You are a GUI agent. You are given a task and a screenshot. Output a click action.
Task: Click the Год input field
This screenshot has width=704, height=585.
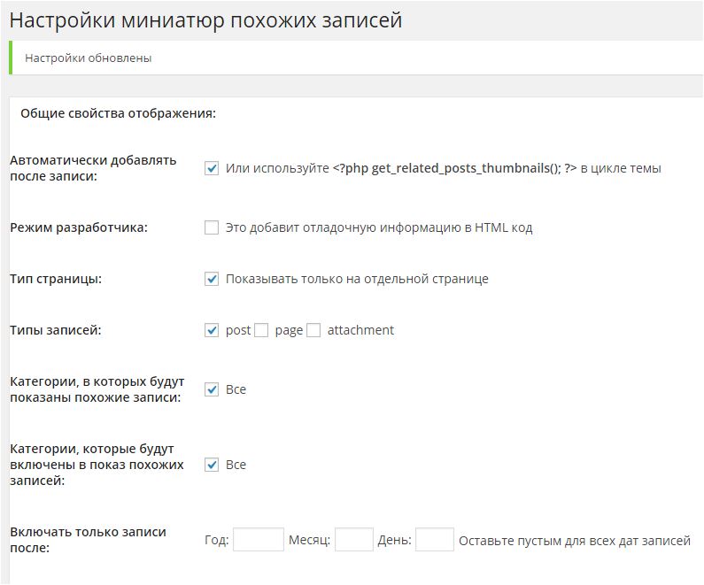[x=258, y=540]
